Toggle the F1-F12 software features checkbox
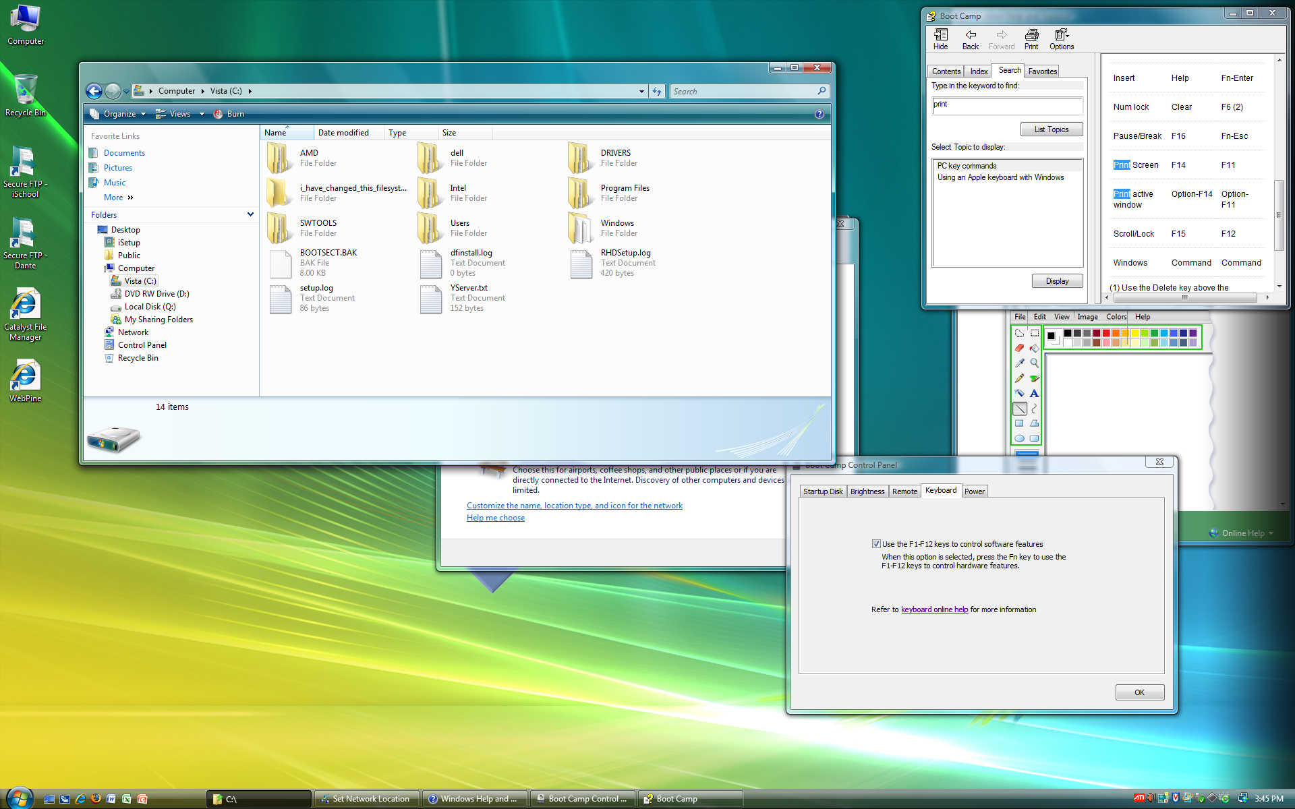Viewport: 1295px width, 809px height. [x=876, y=544]
